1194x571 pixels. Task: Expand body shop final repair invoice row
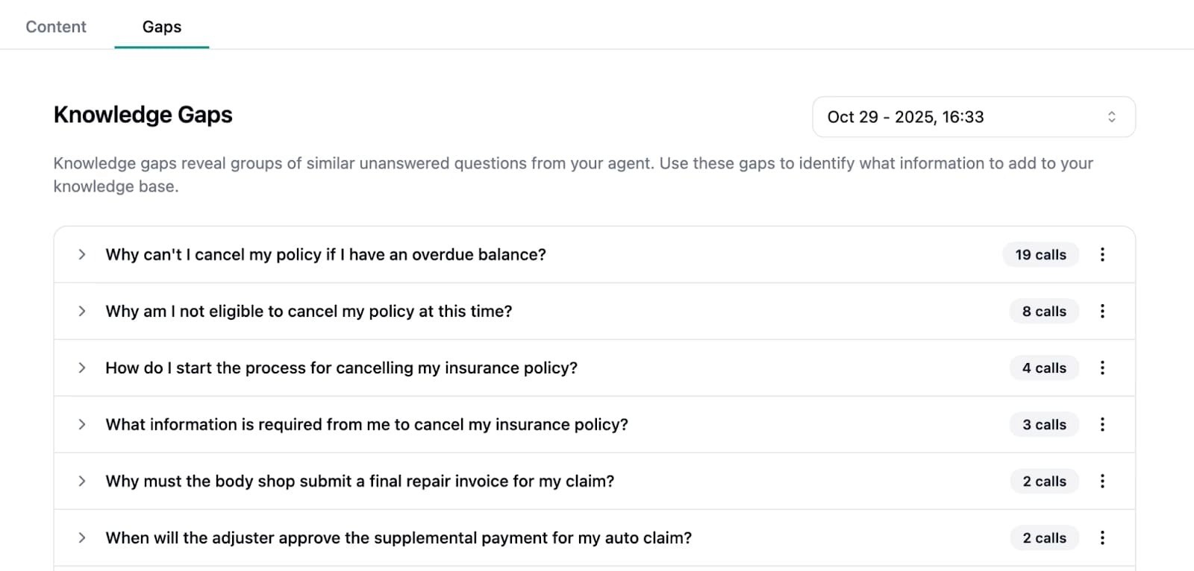(82, 481)
